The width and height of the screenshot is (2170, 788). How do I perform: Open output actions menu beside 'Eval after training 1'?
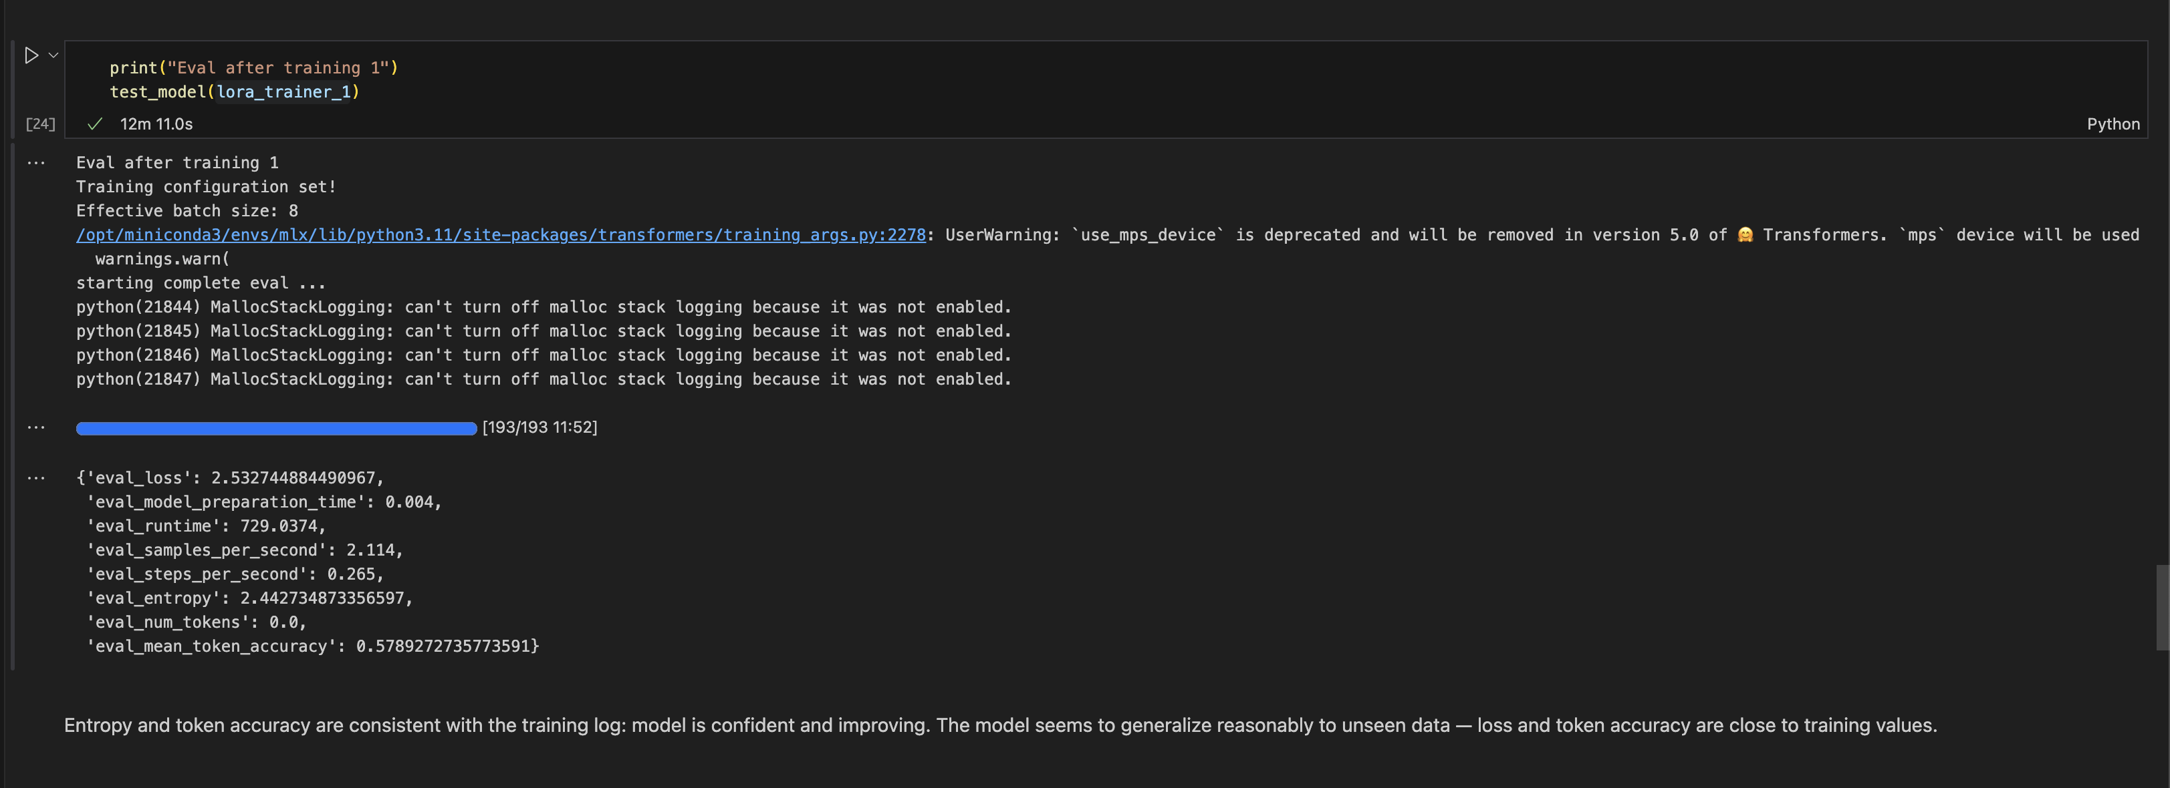35,162
